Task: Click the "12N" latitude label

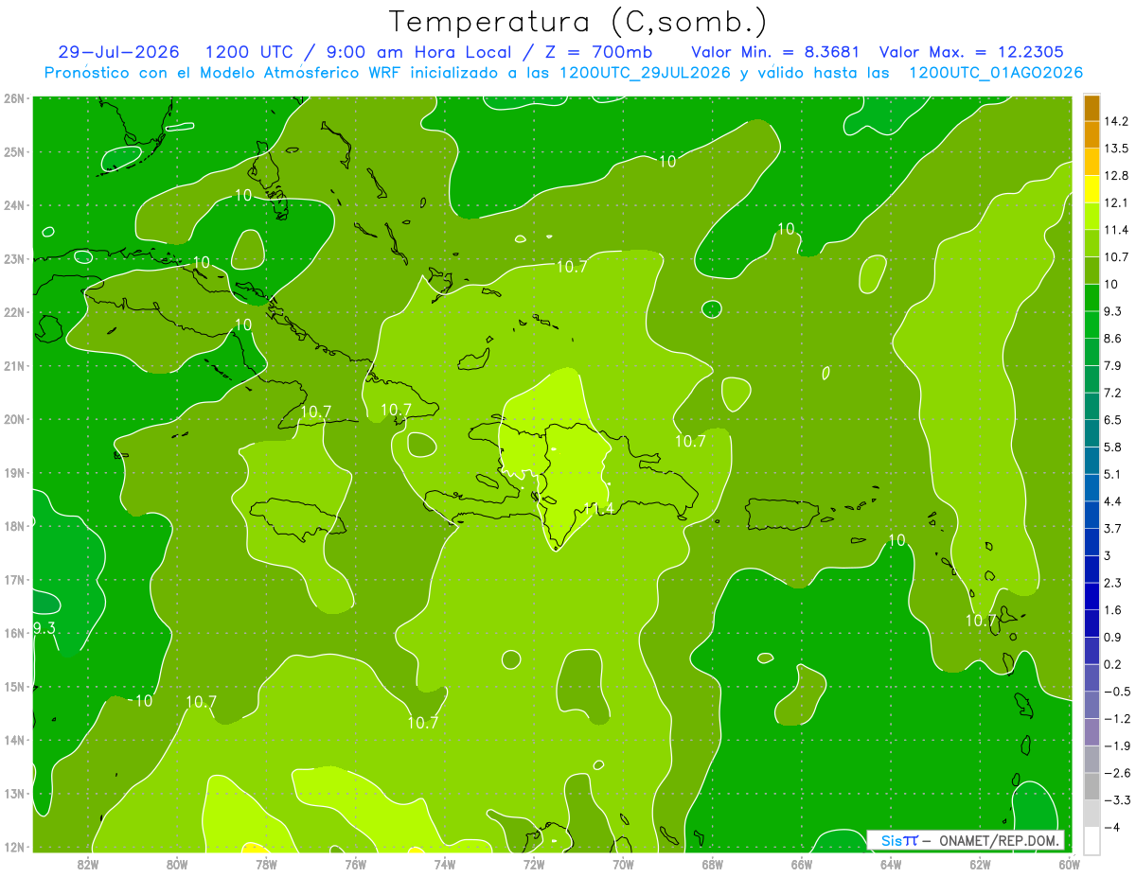Action: coord(13,847)
